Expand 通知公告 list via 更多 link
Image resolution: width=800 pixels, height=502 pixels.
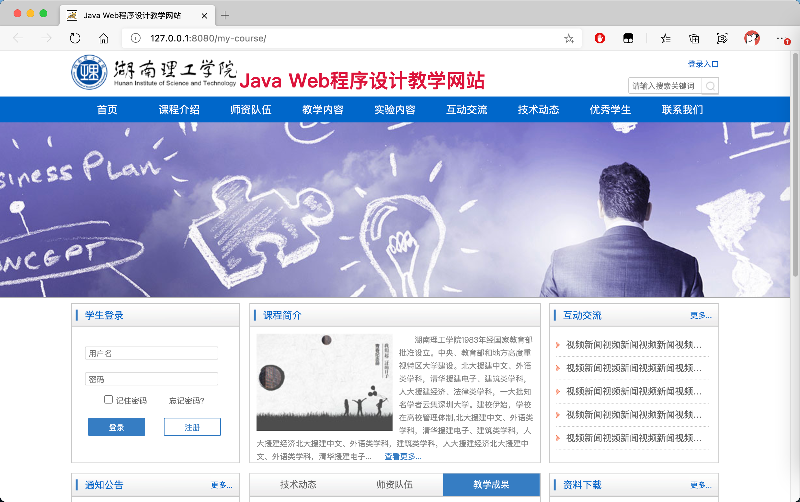[x=222, y=485]
